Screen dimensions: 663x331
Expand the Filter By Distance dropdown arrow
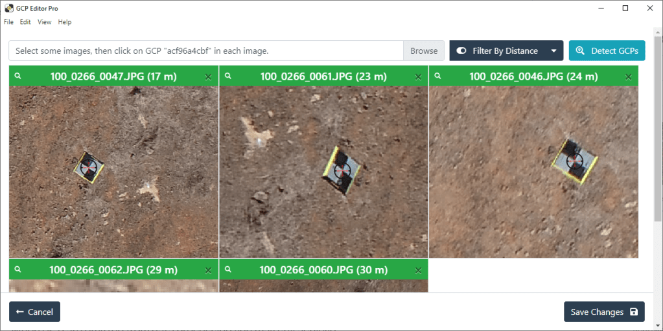click(554, 51)
